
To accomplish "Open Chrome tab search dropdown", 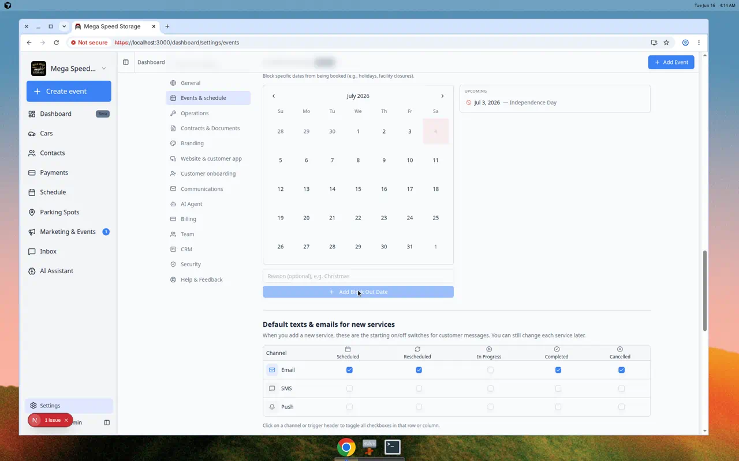I will (x=64, y=27).
